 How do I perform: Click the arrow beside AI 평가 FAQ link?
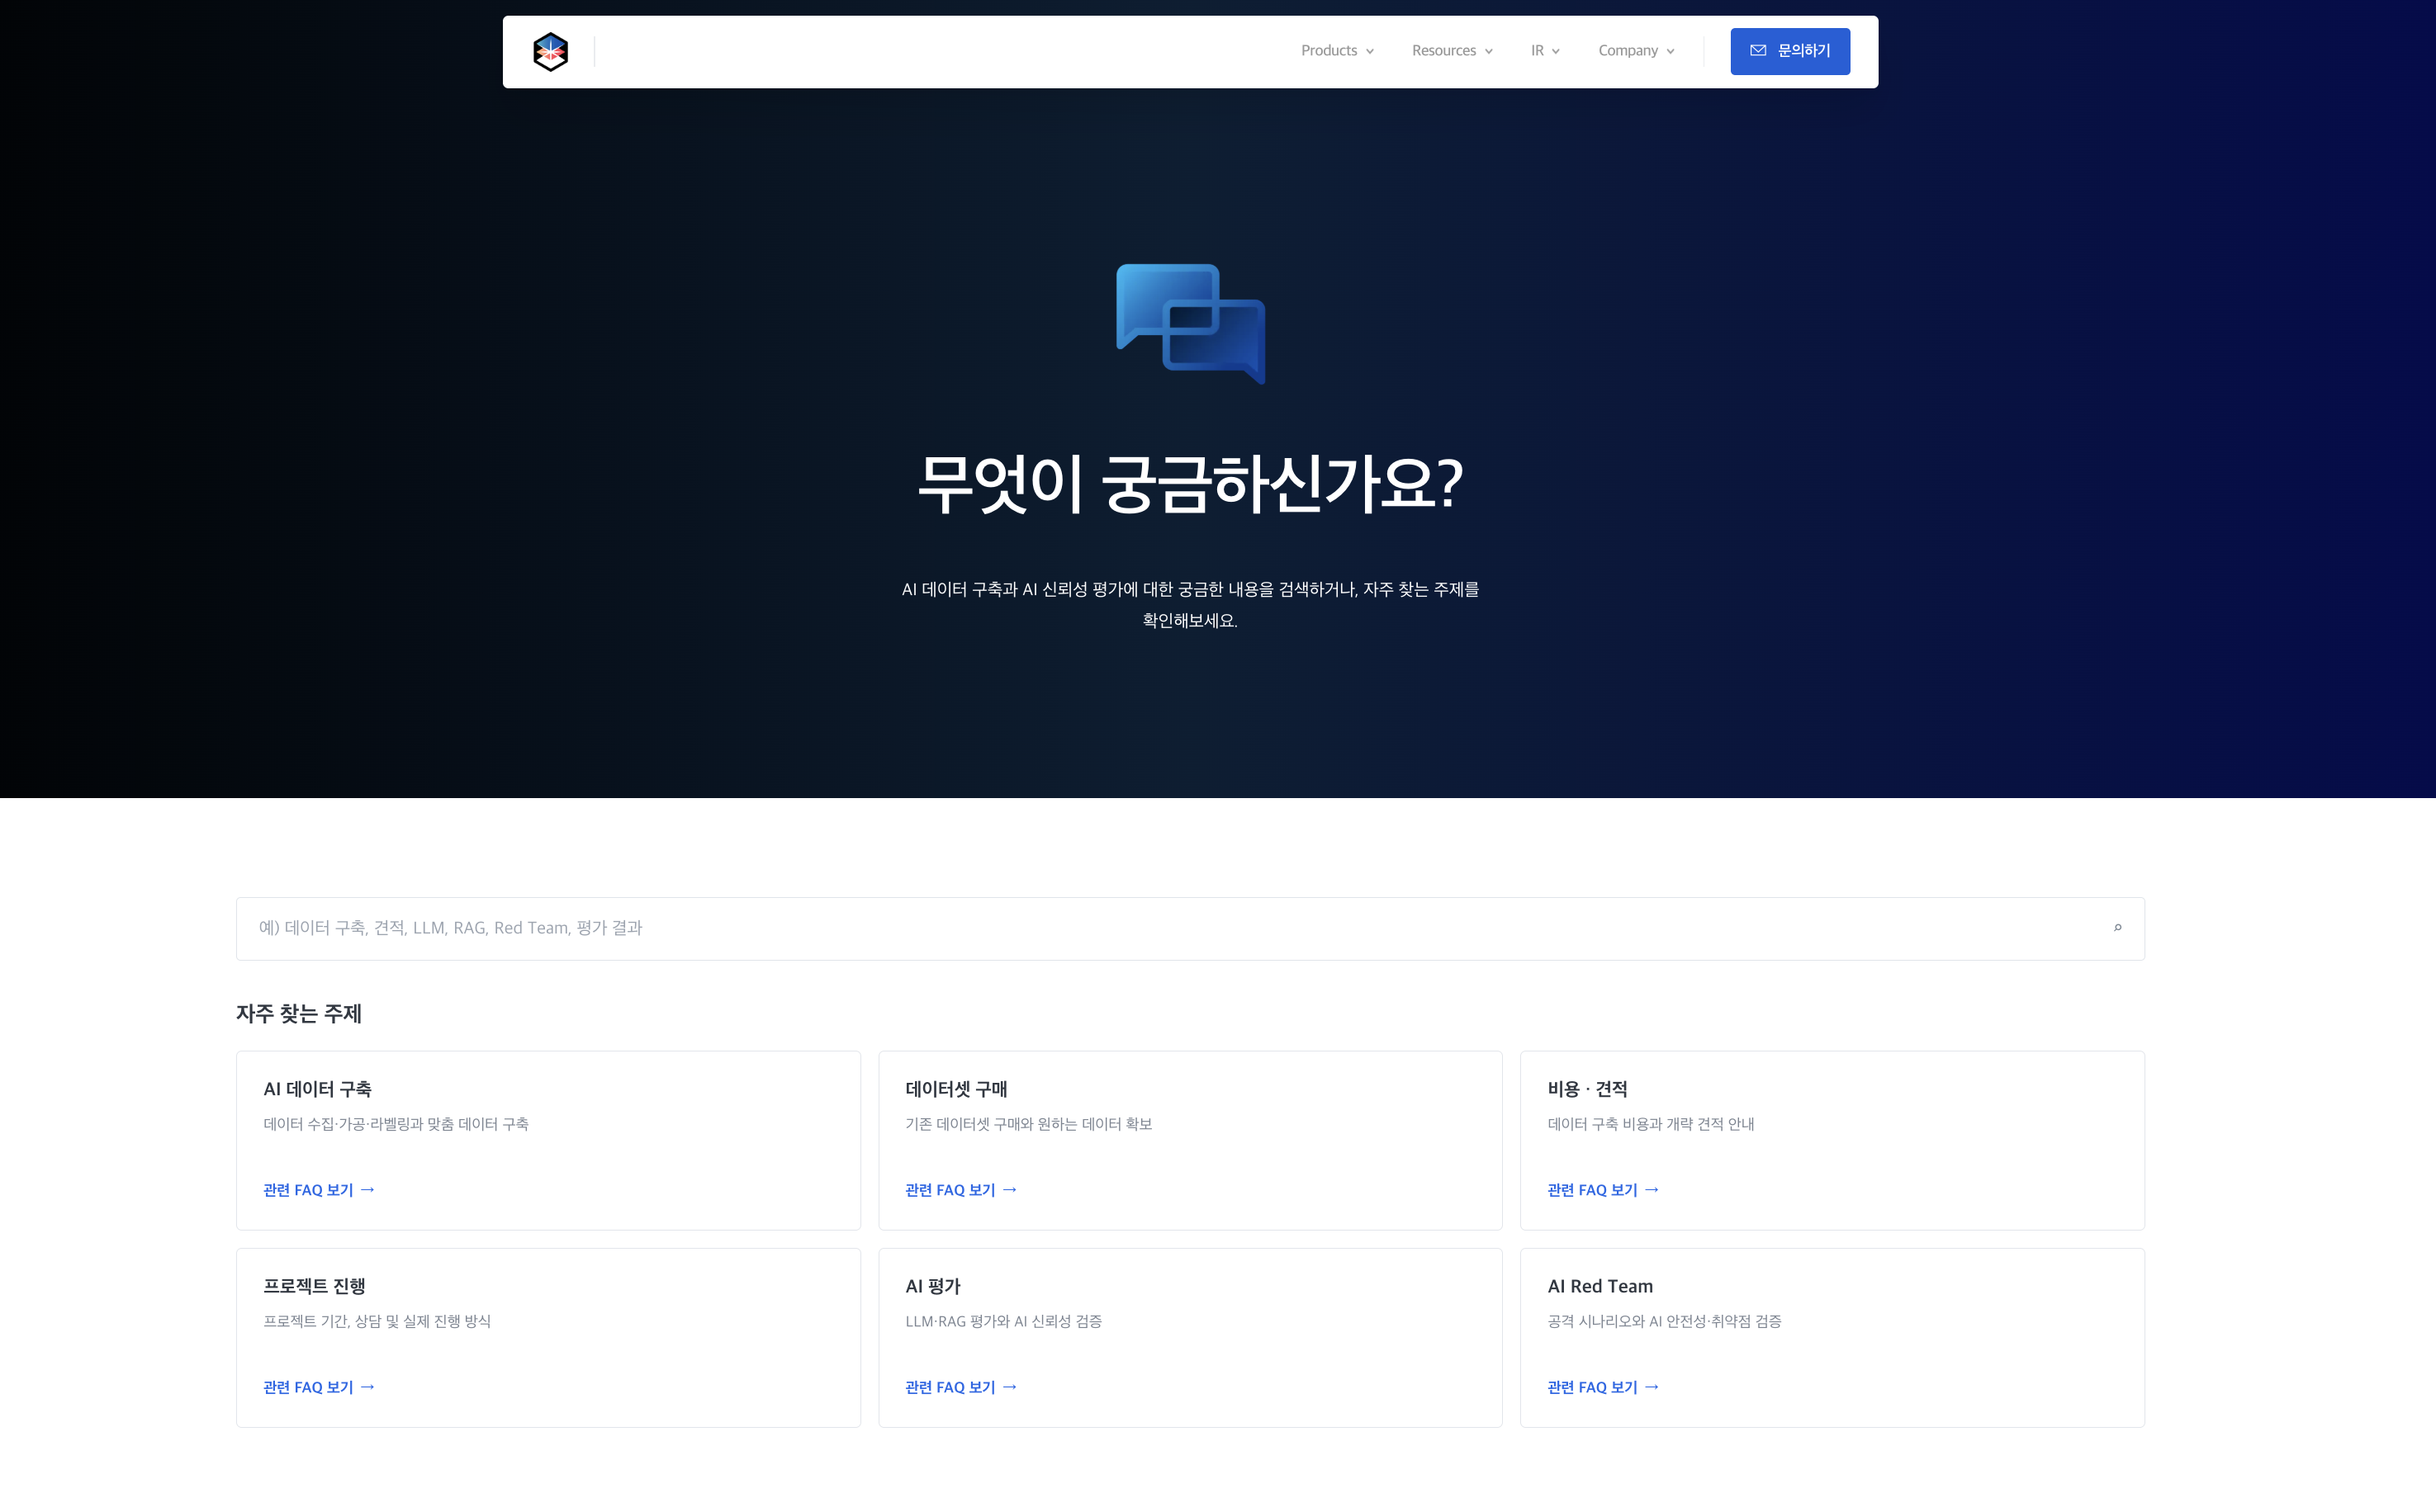tap(1009, 1387)
